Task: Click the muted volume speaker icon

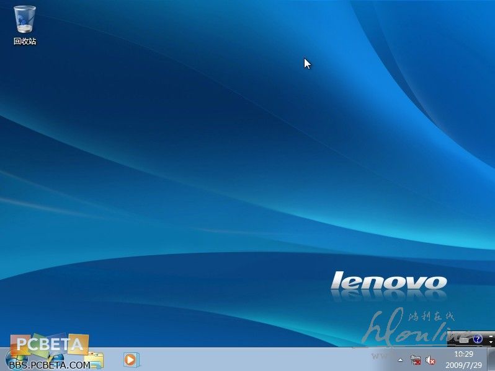Action: (x=430, y=360)
